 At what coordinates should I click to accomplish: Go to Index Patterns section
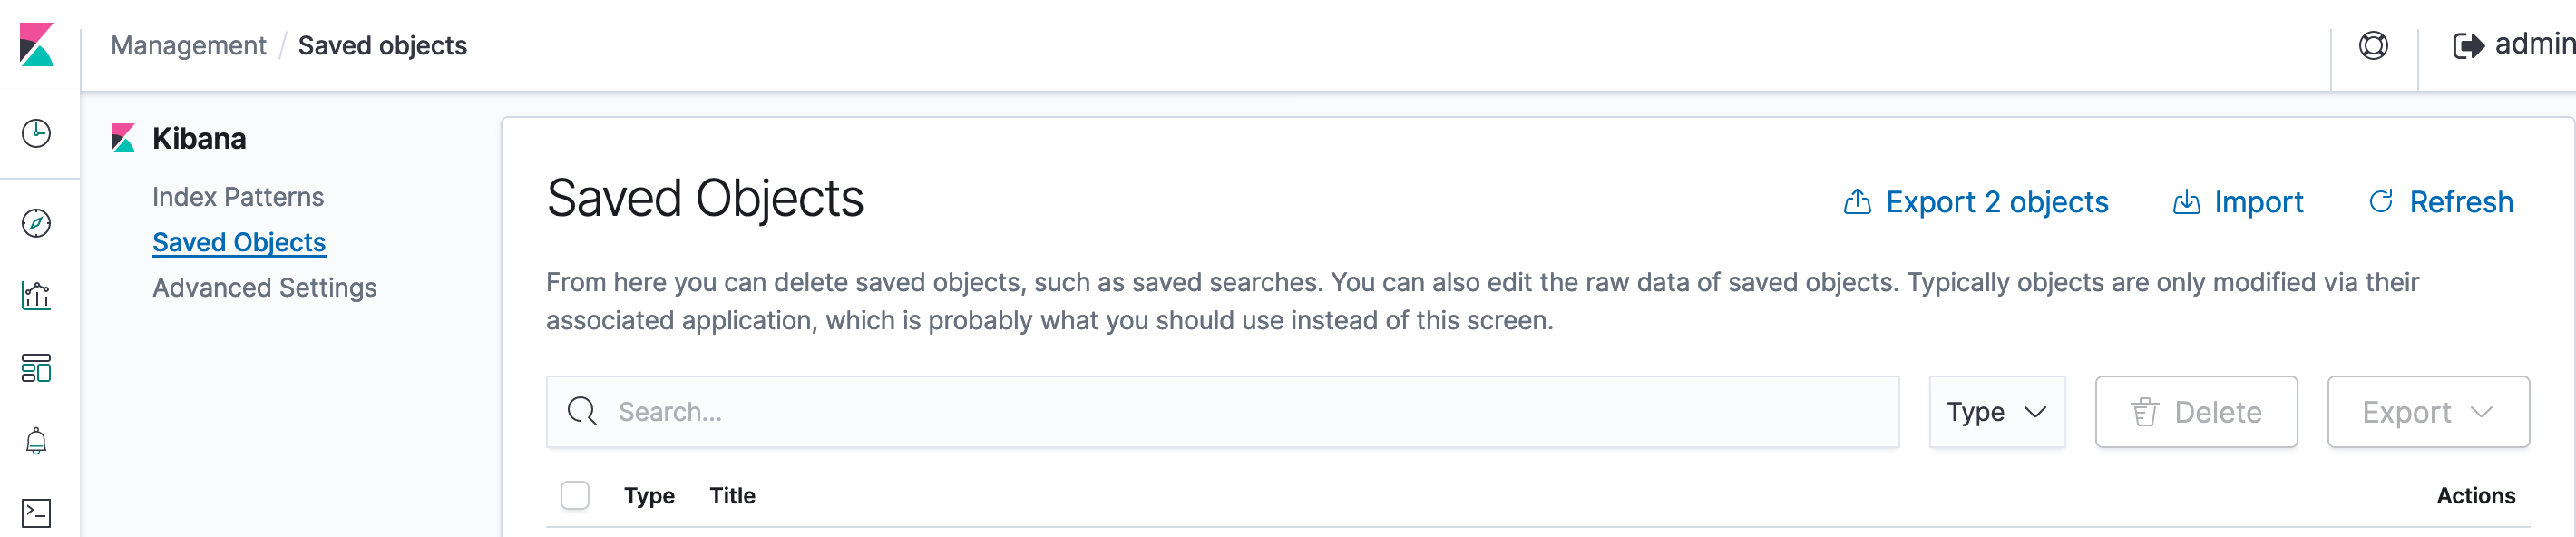(x=238, y=197)
